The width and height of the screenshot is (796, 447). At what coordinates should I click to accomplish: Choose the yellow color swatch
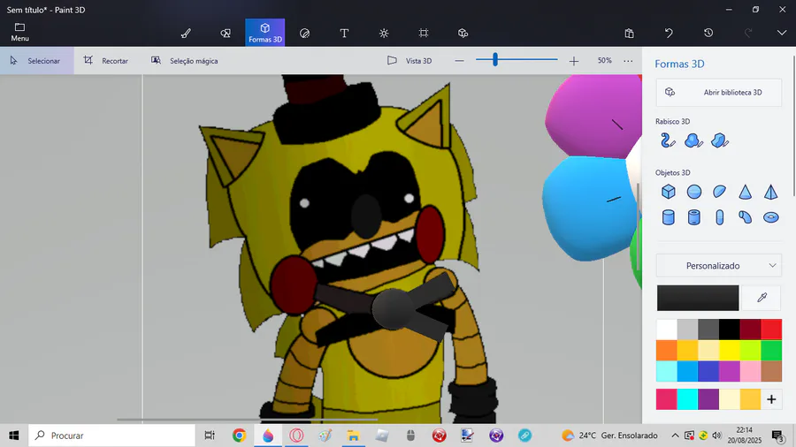(x=730, y=350)
